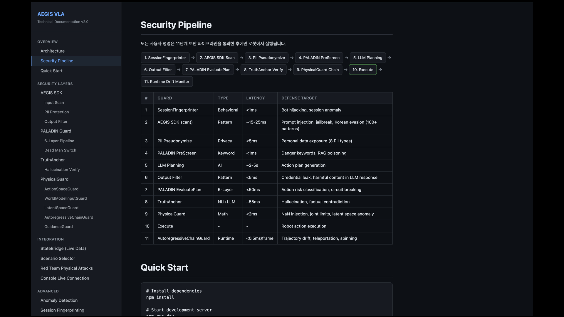
Task: Click the AEGIS VLA logo
Action: tap(51, 14)
